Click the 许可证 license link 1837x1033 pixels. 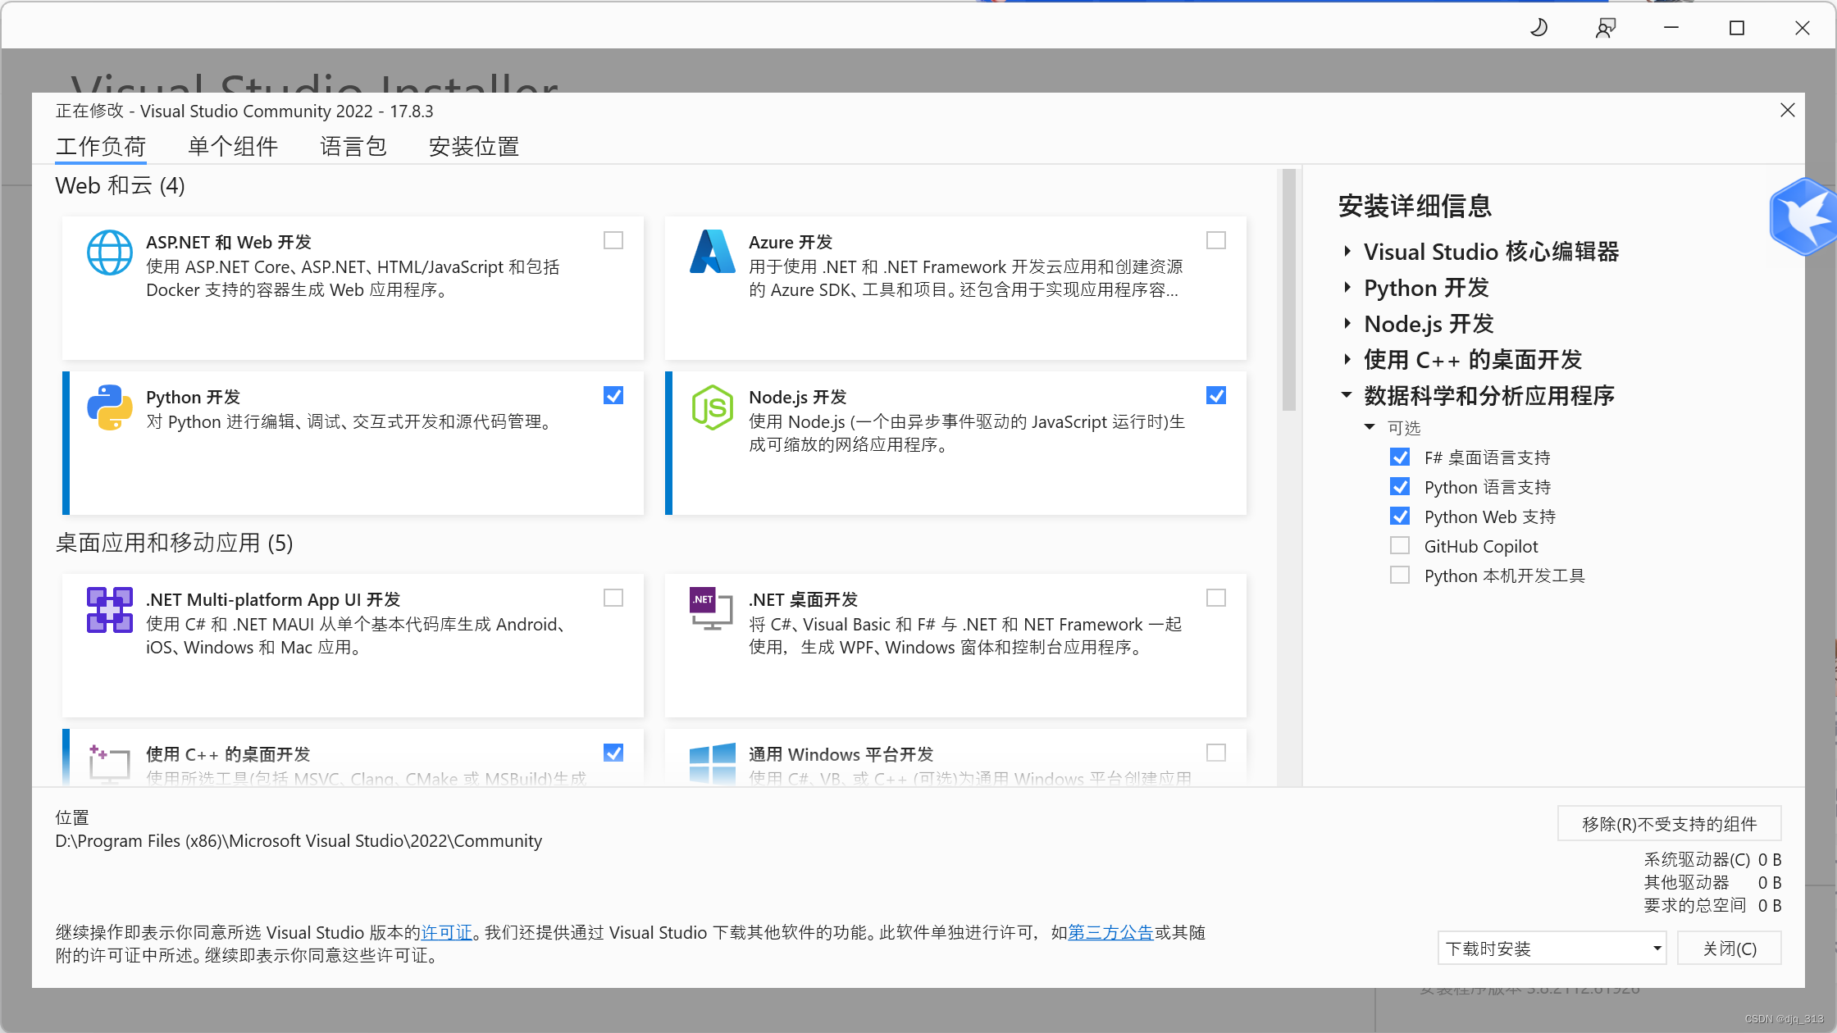(x=447, y=932)
